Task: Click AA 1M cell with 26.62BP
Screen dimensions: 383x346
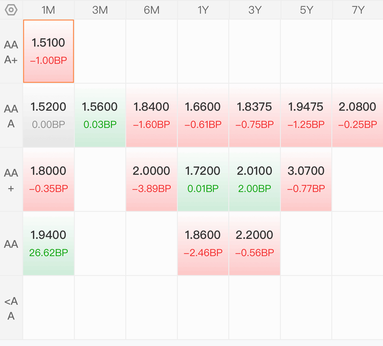Action: (x=48, y=244)
